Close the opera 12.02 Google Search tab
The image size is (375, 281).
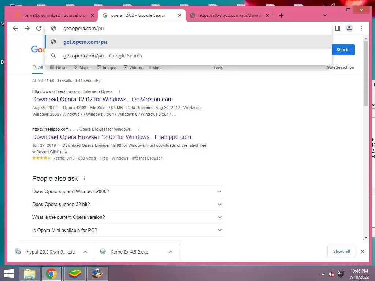(x=180, y=15)
